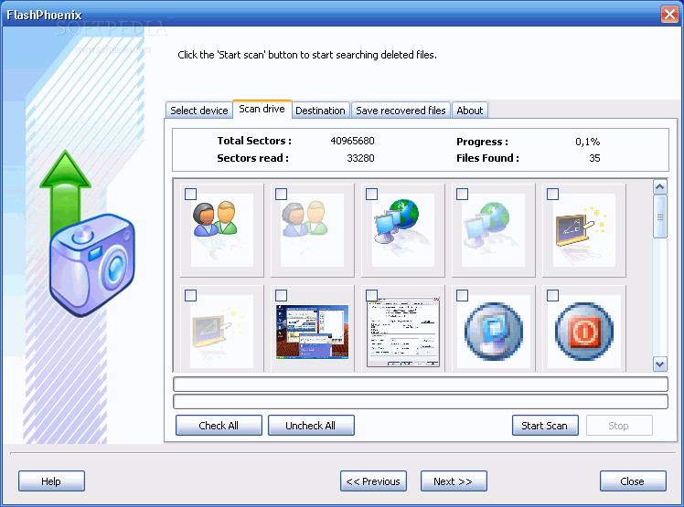This screenshot has width=684, height=507.
Task: Click the Close button at the bottom
Action: [x=633, y=481]
